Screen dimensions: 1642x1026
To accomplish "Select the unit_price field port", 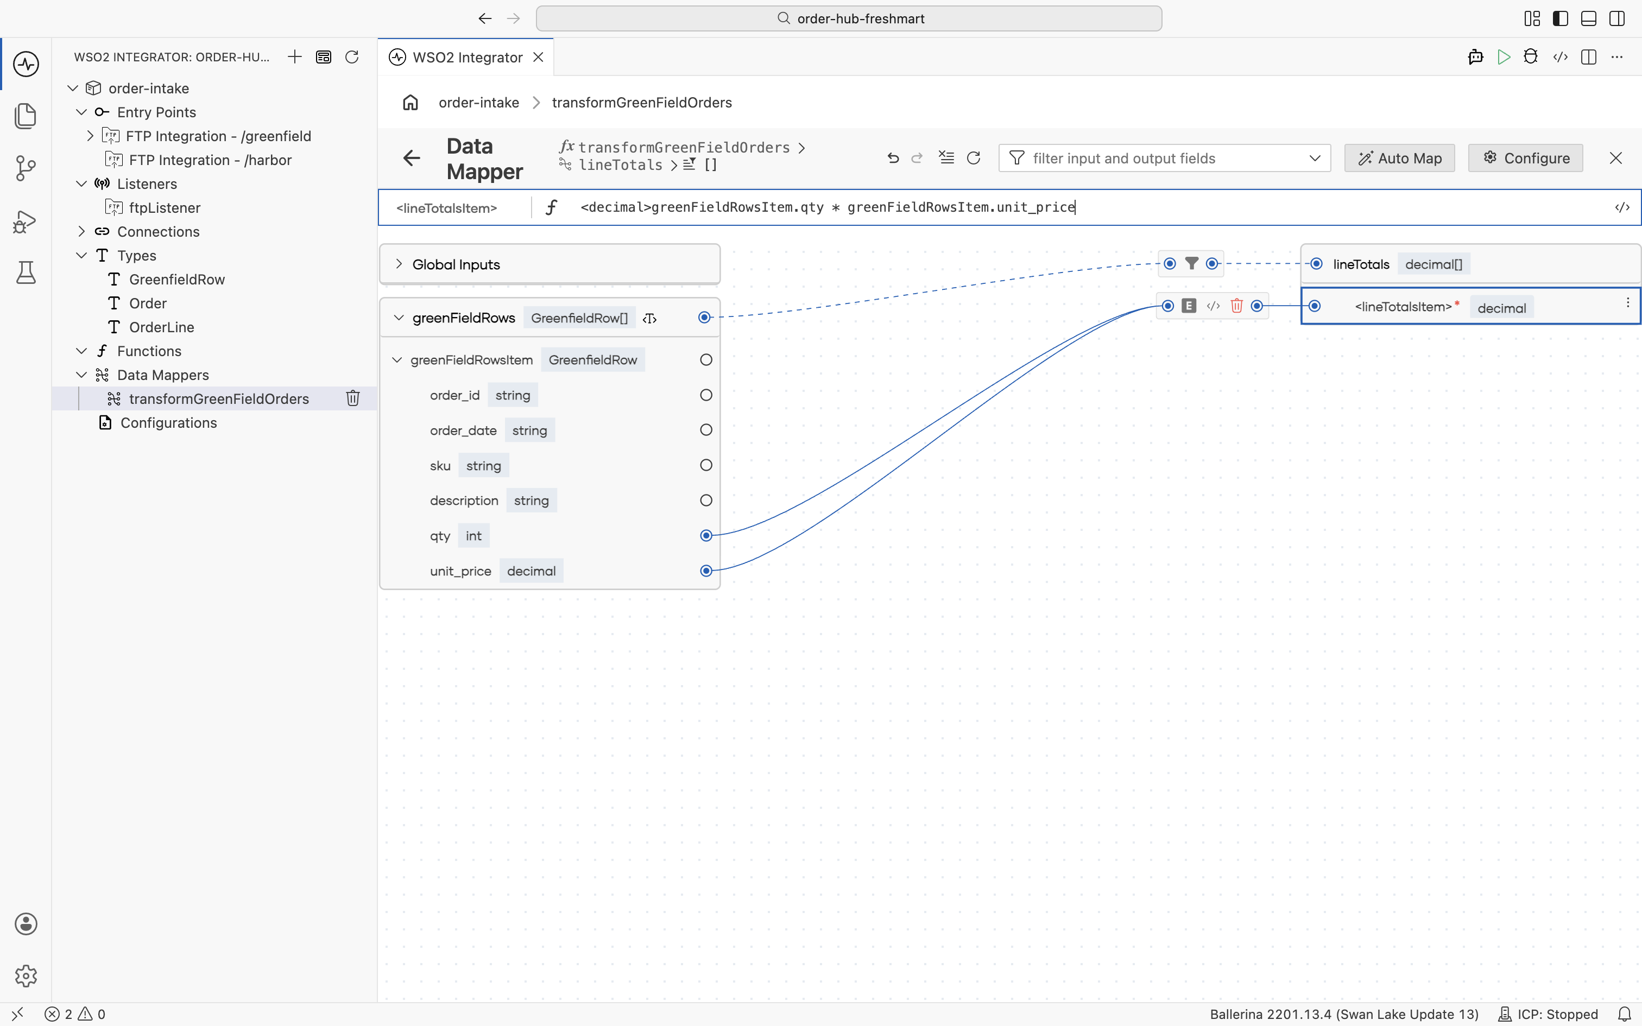I will point(706,571).
